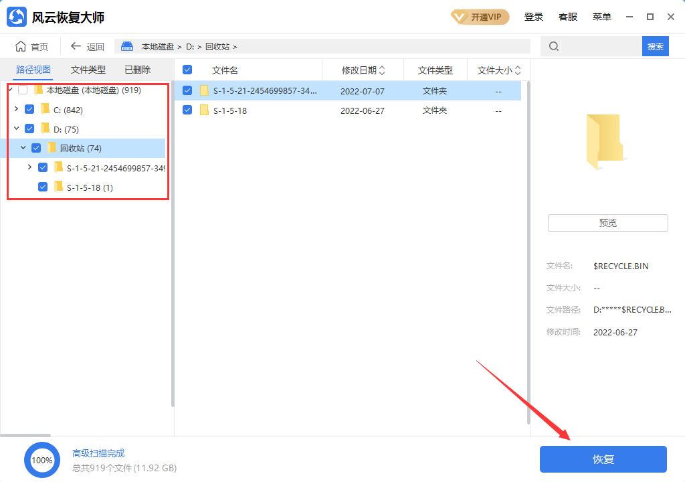The image size is (685, 482).
Task: Expand the C: drive tree node
Action: click(x=16, y=108)
